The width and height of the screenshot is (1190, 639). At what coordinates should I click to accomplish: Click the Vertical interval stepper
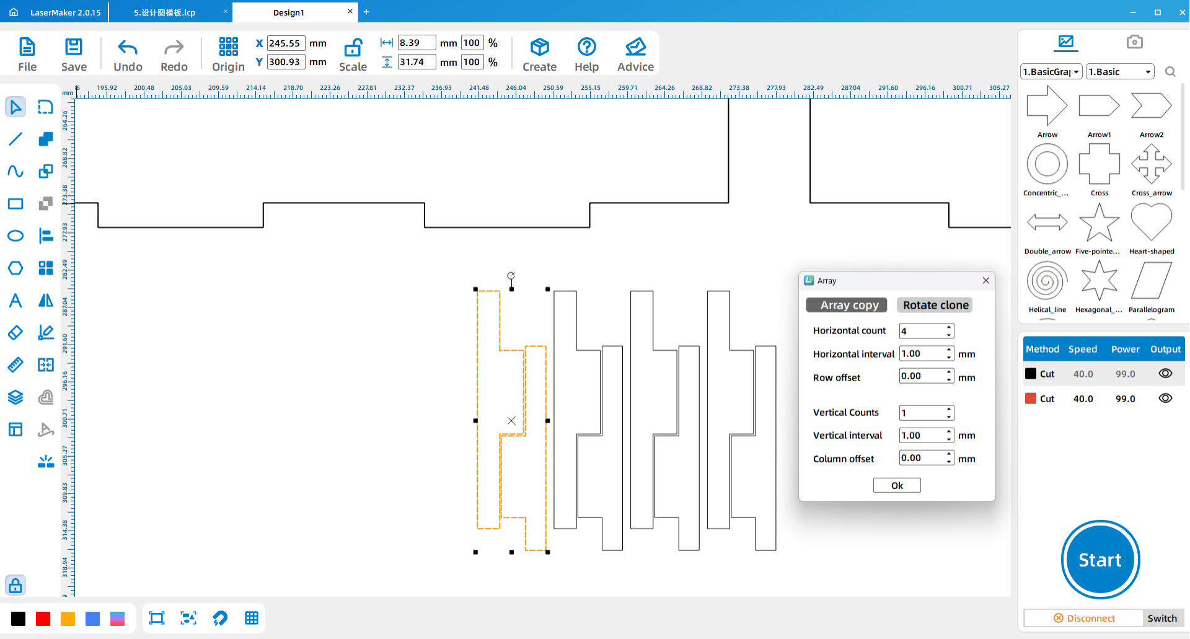(x=949, y=436)
